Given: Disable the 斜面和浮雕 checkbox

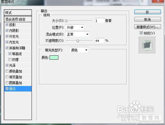Looking at the screenshot, I should (x=7, y=48).
